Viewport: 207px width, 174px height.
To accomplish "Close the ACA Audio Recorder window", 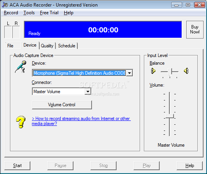I will point(199,5).
